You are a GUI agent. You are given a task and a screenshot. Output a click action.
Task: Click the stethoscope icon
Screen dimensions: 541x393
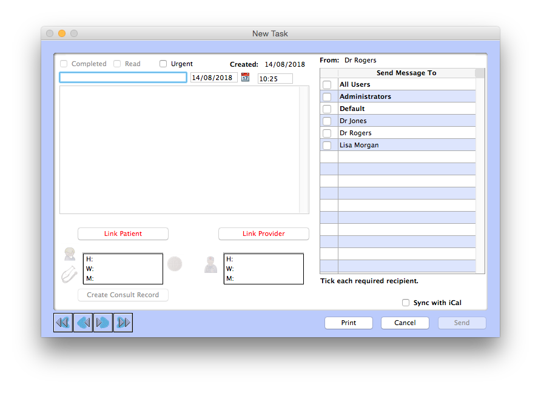pyautogui.click(x=69, y=275)
